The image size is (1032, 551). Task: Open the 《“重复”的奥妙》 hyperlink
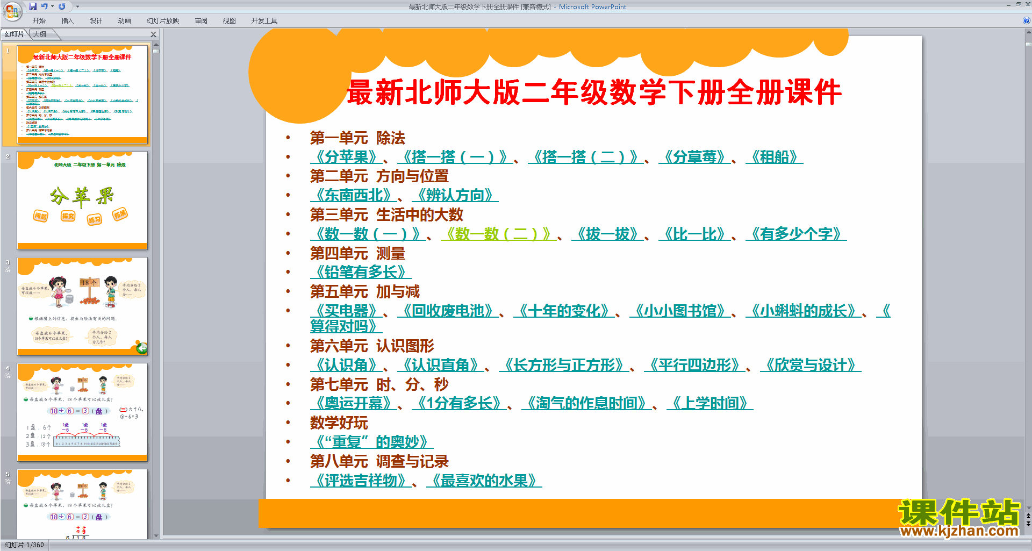[372, 442]
